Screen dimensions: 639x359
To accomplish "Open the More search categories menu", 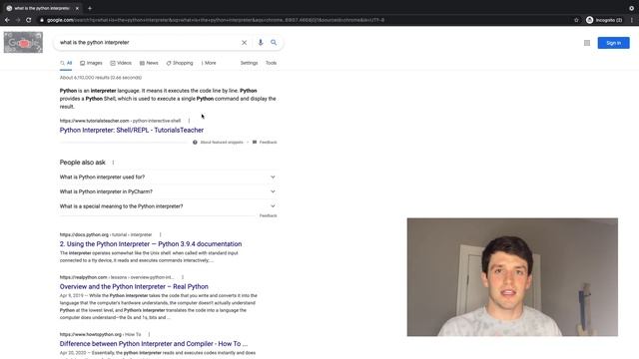I will [209, 63].
